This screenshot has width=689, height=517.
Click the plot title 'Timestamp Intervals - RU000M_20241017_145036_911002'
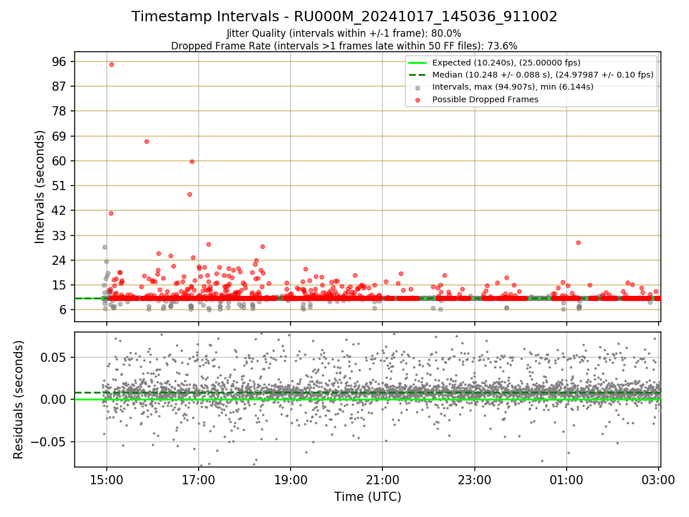point(344,17)
